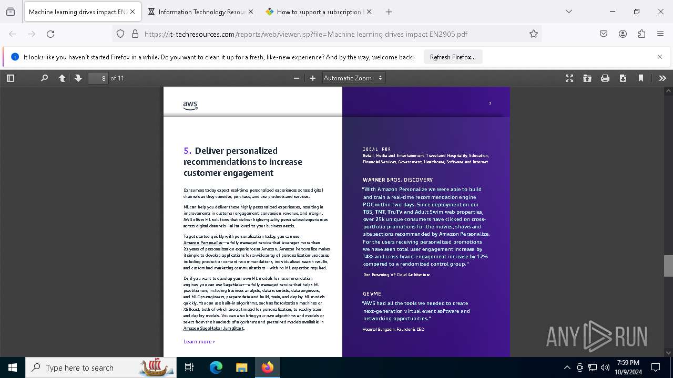Open the clock showing 7:59 PM
The height and width of the screenshot is (378, 673).
click(628, 367)
